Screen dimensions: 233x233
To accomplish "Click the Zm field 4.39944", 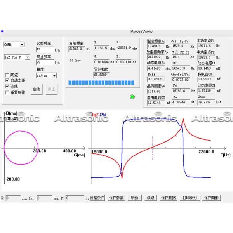I will [x=181, y=102].
